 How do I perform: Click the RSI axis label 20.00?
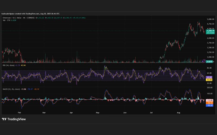pos(209,83)
